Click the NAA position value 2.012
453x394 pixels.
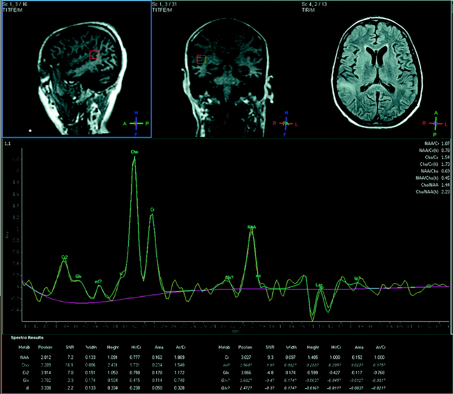(45, 357)
